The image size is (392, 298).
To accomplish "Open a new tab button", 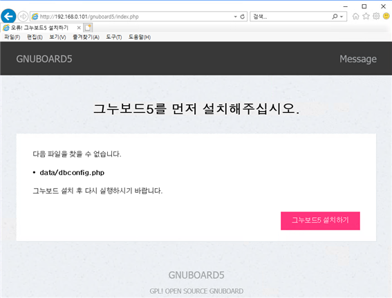I will coord(88,28).
